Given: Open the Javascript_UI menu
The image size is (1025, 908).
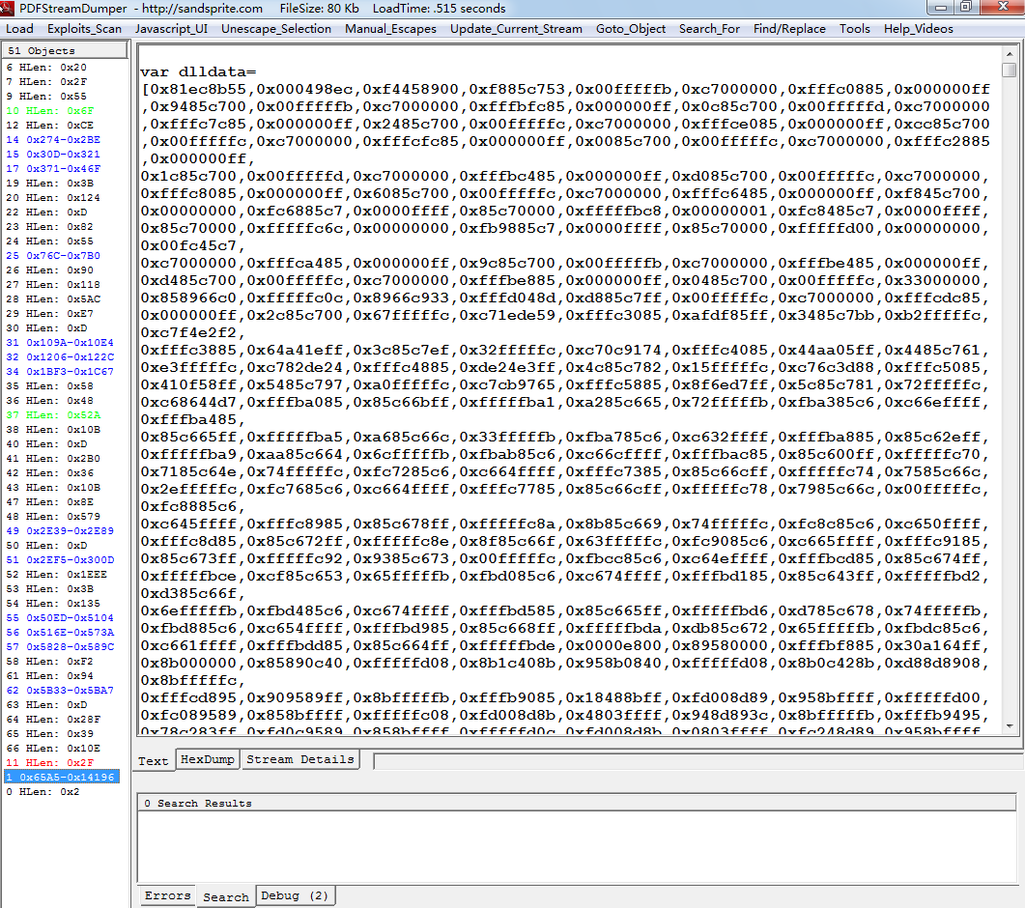Looking at the screenshot, I should [171, 29].
